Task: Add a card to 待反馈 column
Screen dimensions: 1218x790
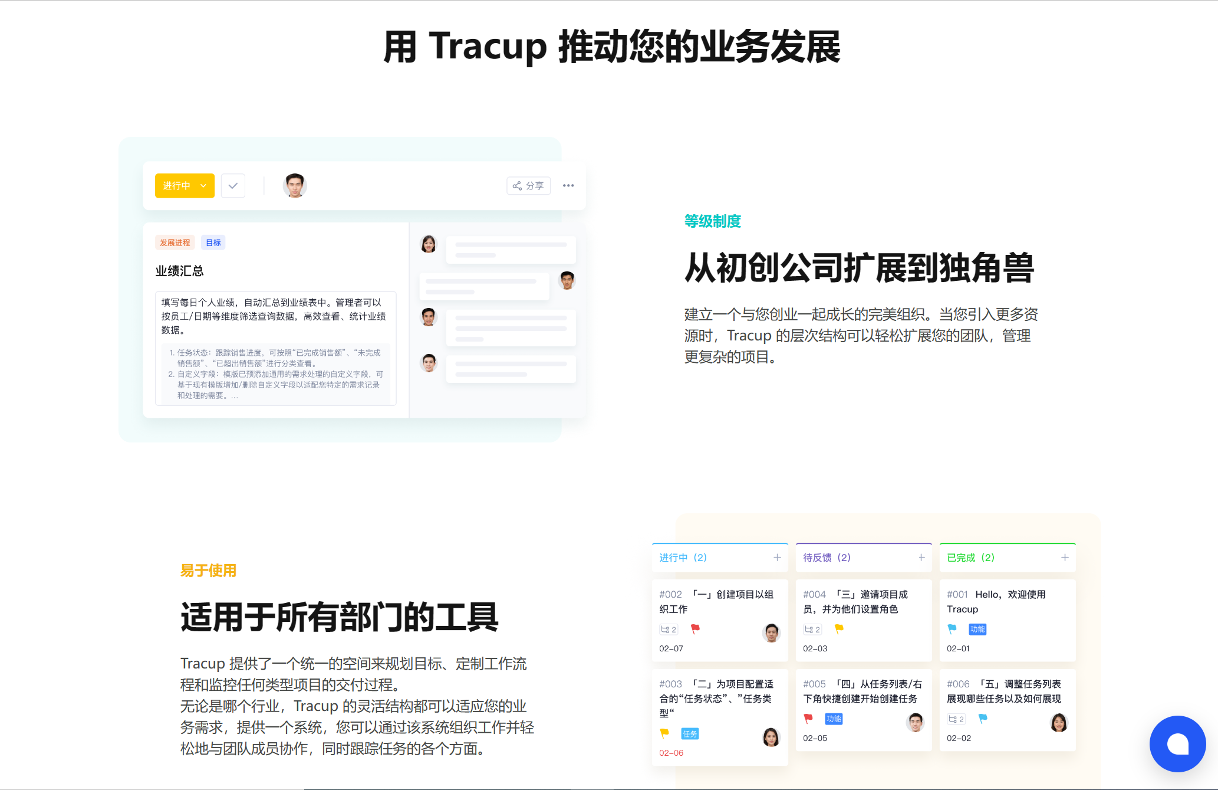Action: pyautogui.click(x=921, y=558)
